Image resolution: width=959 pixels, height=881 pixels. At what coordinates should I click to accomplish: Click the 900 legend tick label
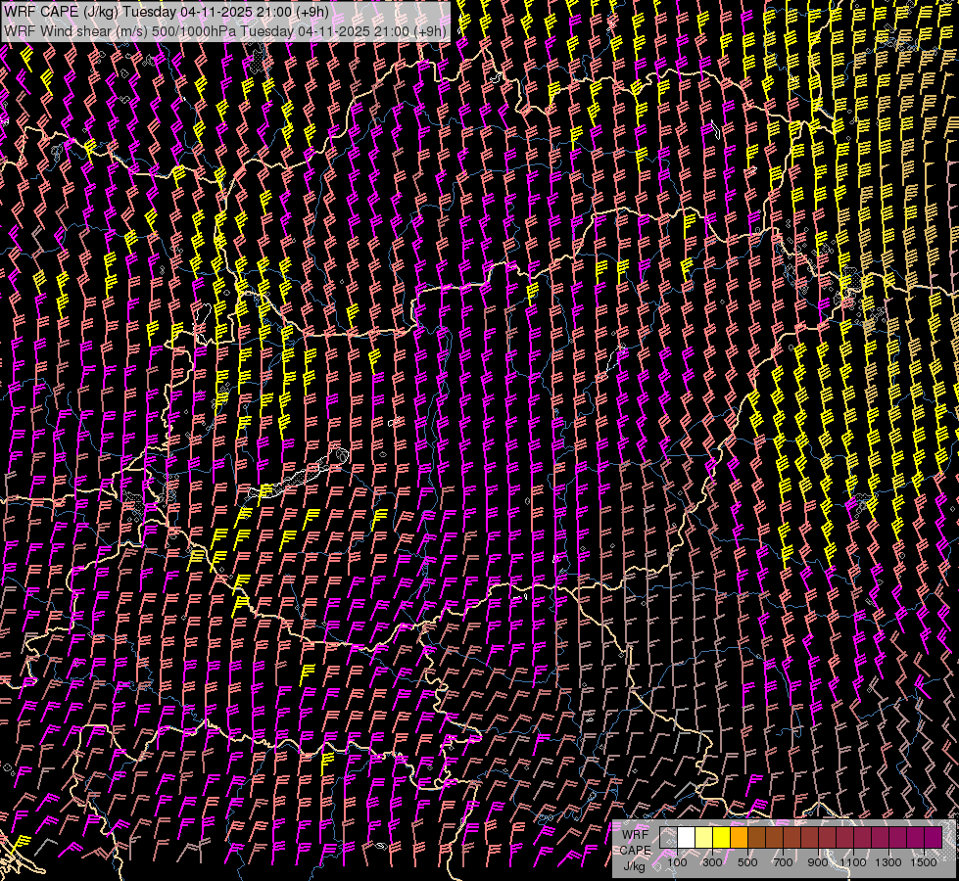pyautogui.click(x=818, y=862)
